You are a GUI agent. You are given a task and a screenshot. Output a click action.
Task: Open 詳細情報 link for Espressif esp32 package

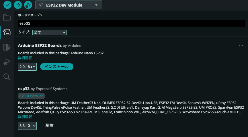[25, 117]
